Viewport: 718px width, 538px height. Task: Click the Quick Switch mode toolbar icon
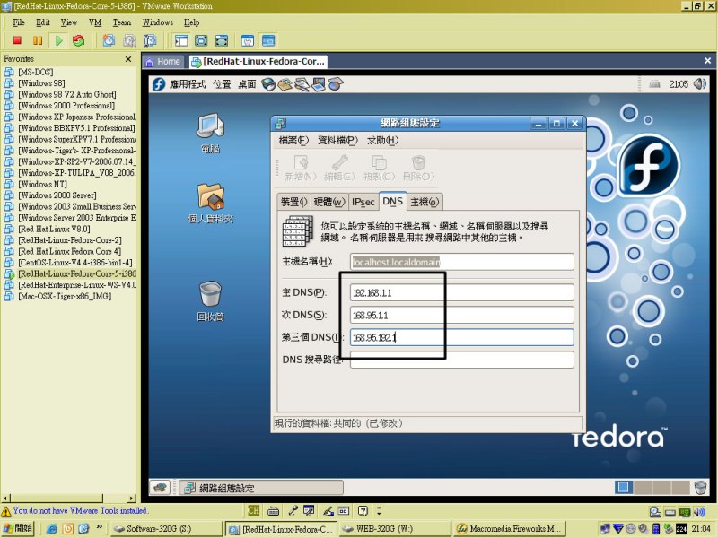pyautogui.click(x=222, y=40)
